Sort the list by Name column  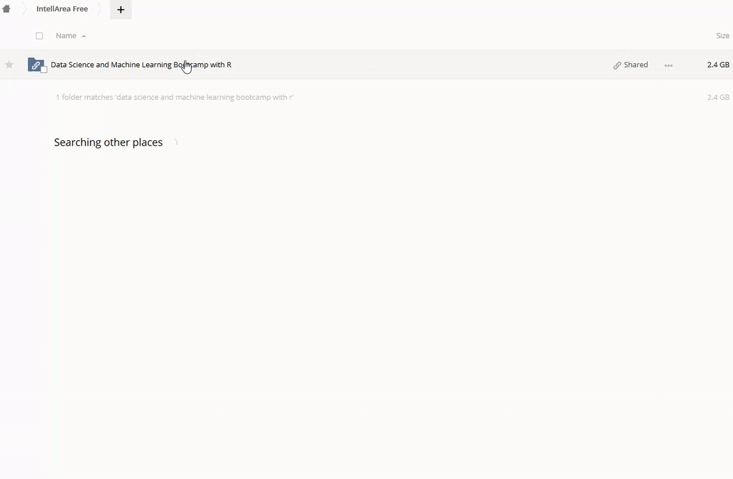66,35
